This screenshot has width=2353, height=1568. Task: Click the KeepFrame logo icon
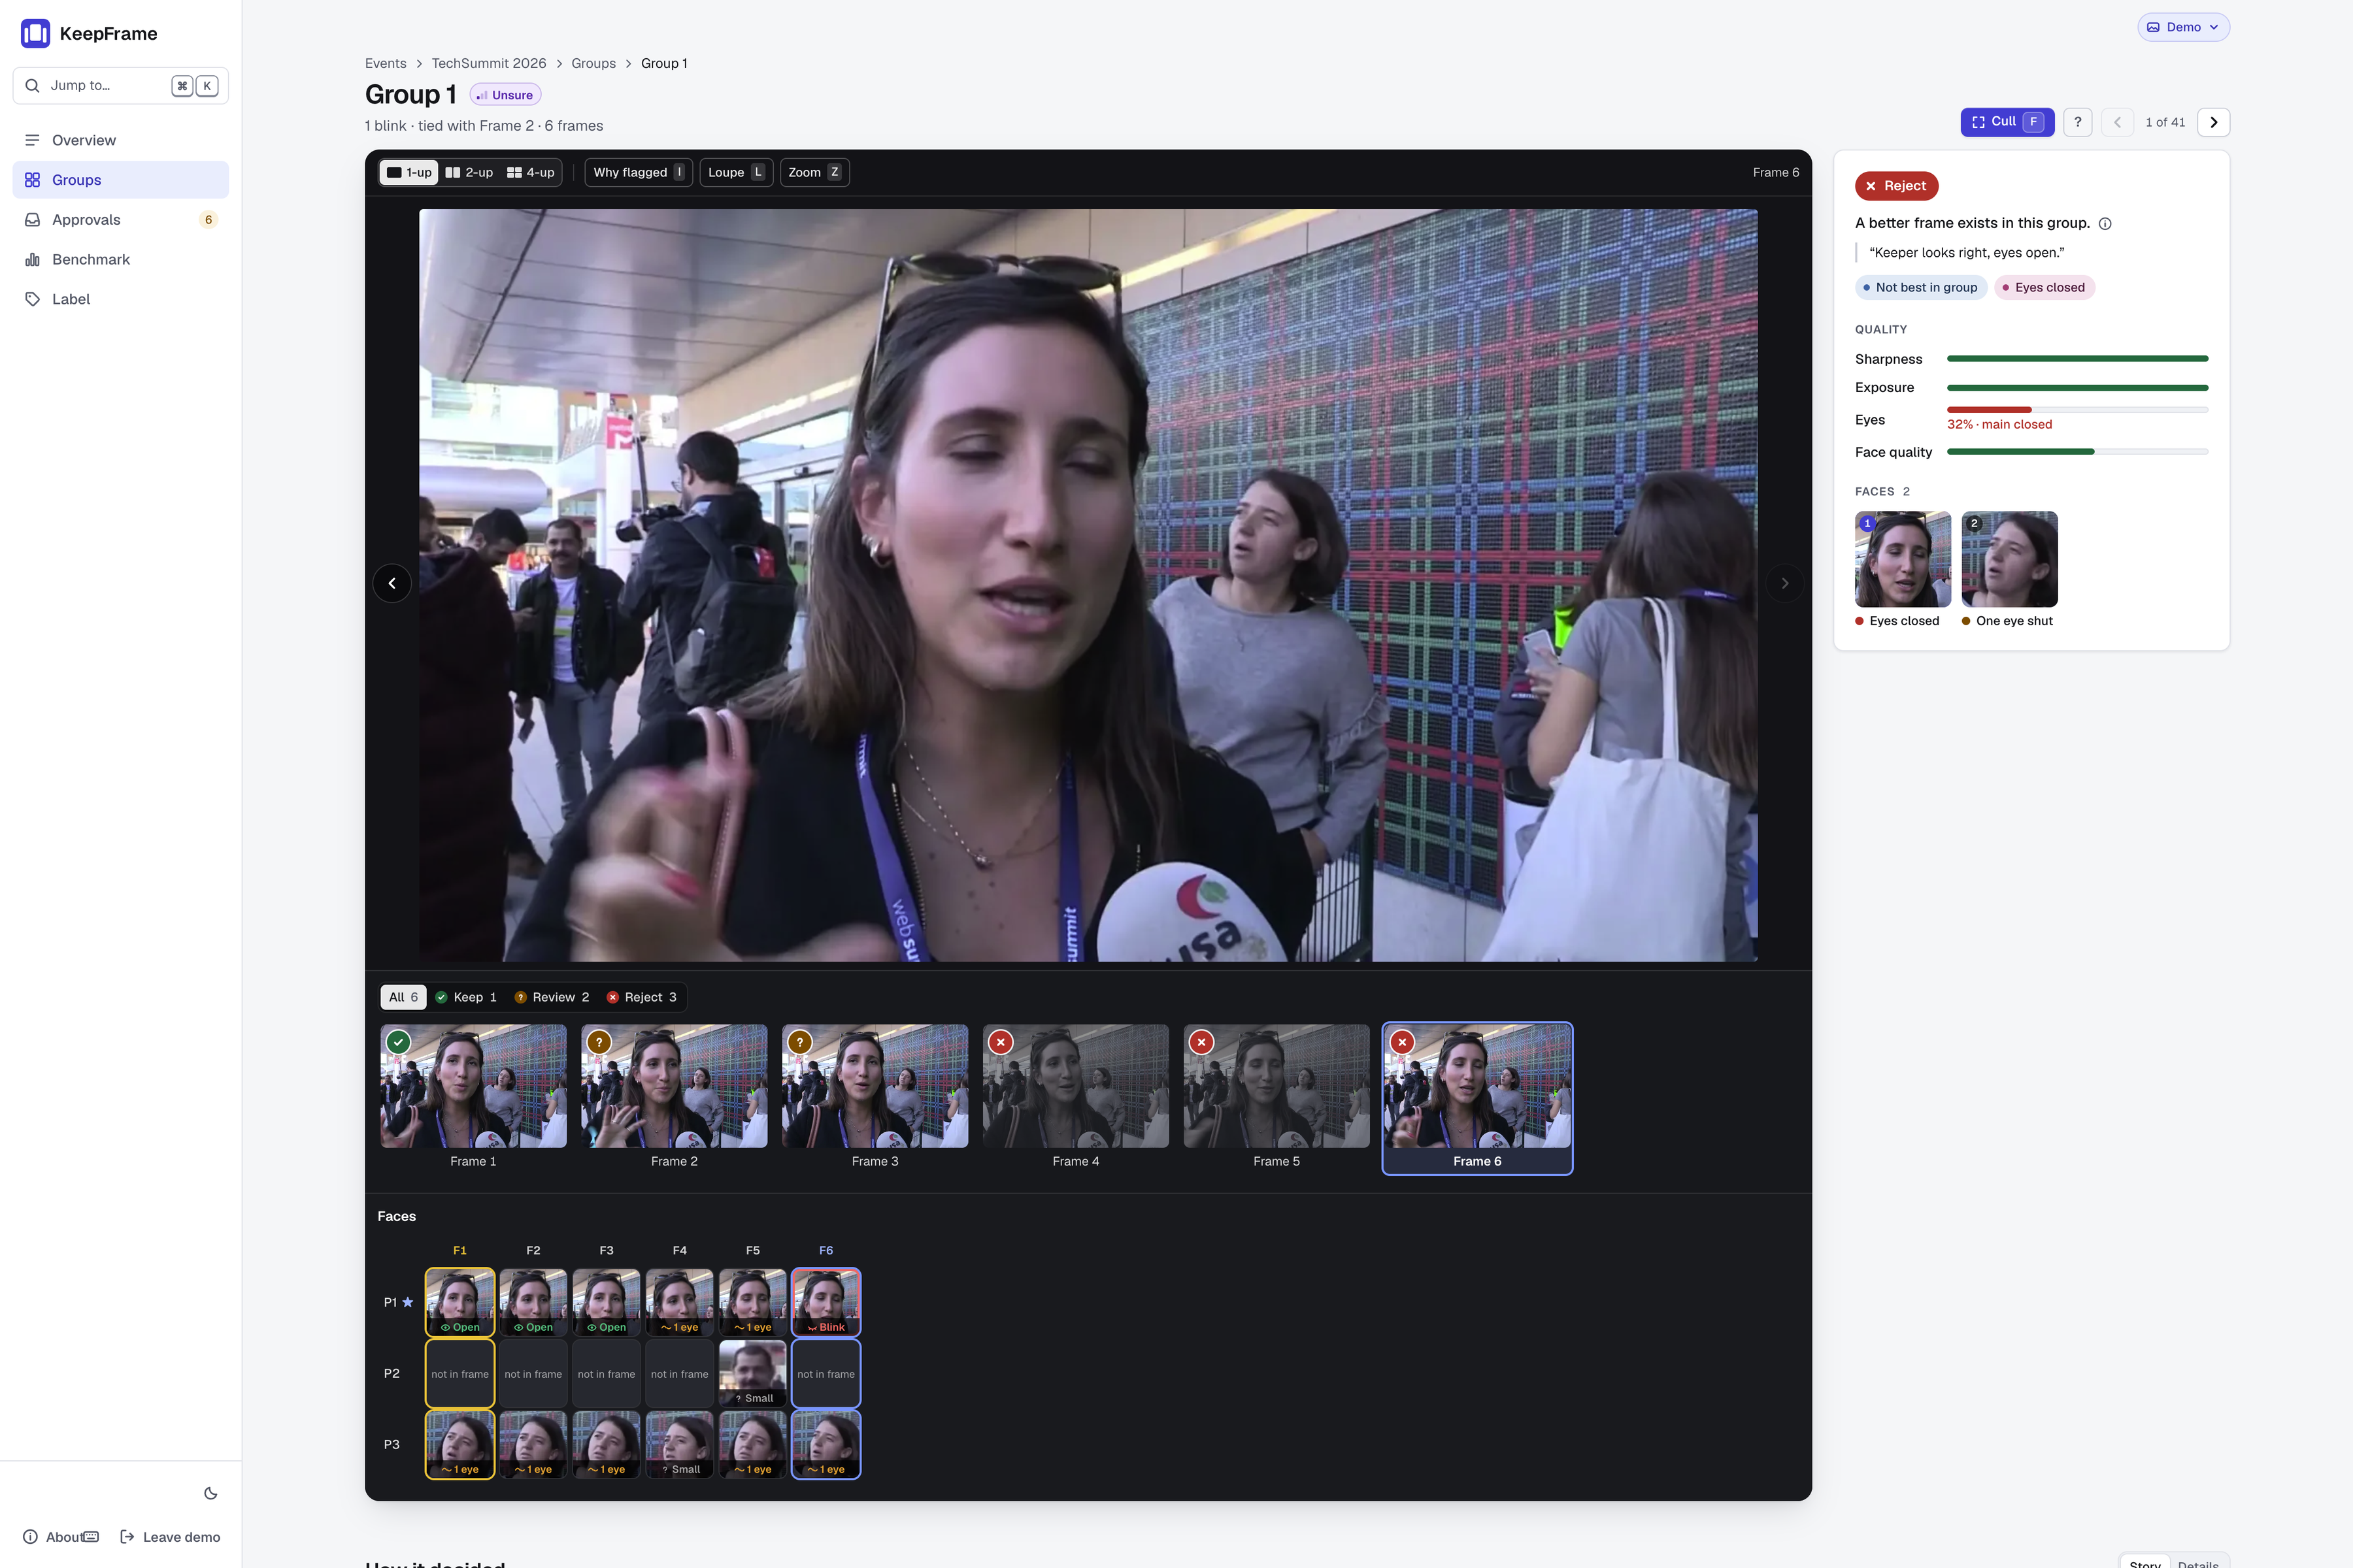(35, 33)
